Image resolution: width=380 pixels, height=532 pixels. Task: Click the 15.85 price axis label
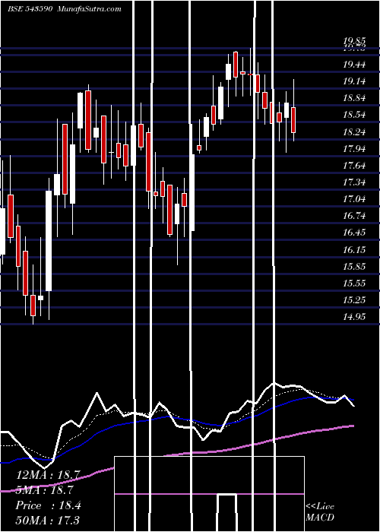click(354, 266)
